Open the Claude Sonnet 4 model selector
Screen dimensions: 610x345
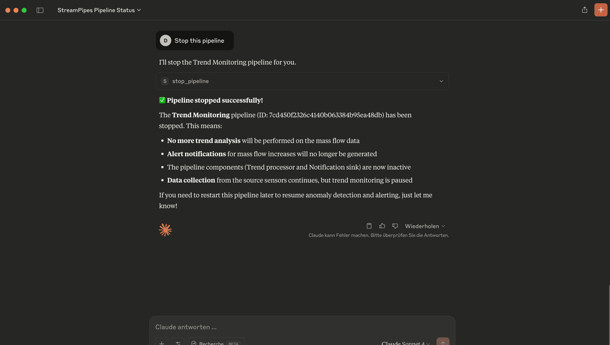click(x=406, y=343)
